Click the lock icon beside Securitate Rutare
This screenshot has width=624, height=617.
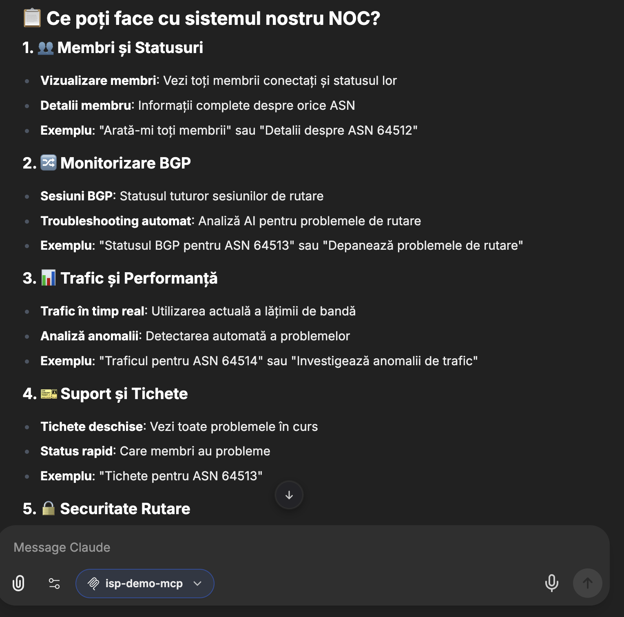click(49, 509)
